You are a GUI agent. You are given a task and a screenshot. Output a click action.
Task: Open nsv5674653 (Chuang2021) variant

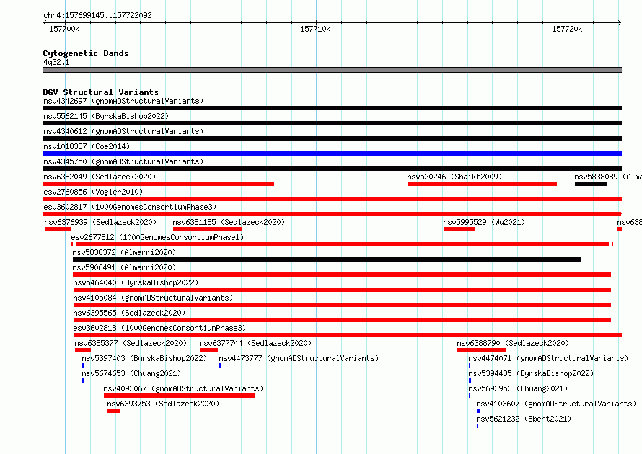coord(131,373)
